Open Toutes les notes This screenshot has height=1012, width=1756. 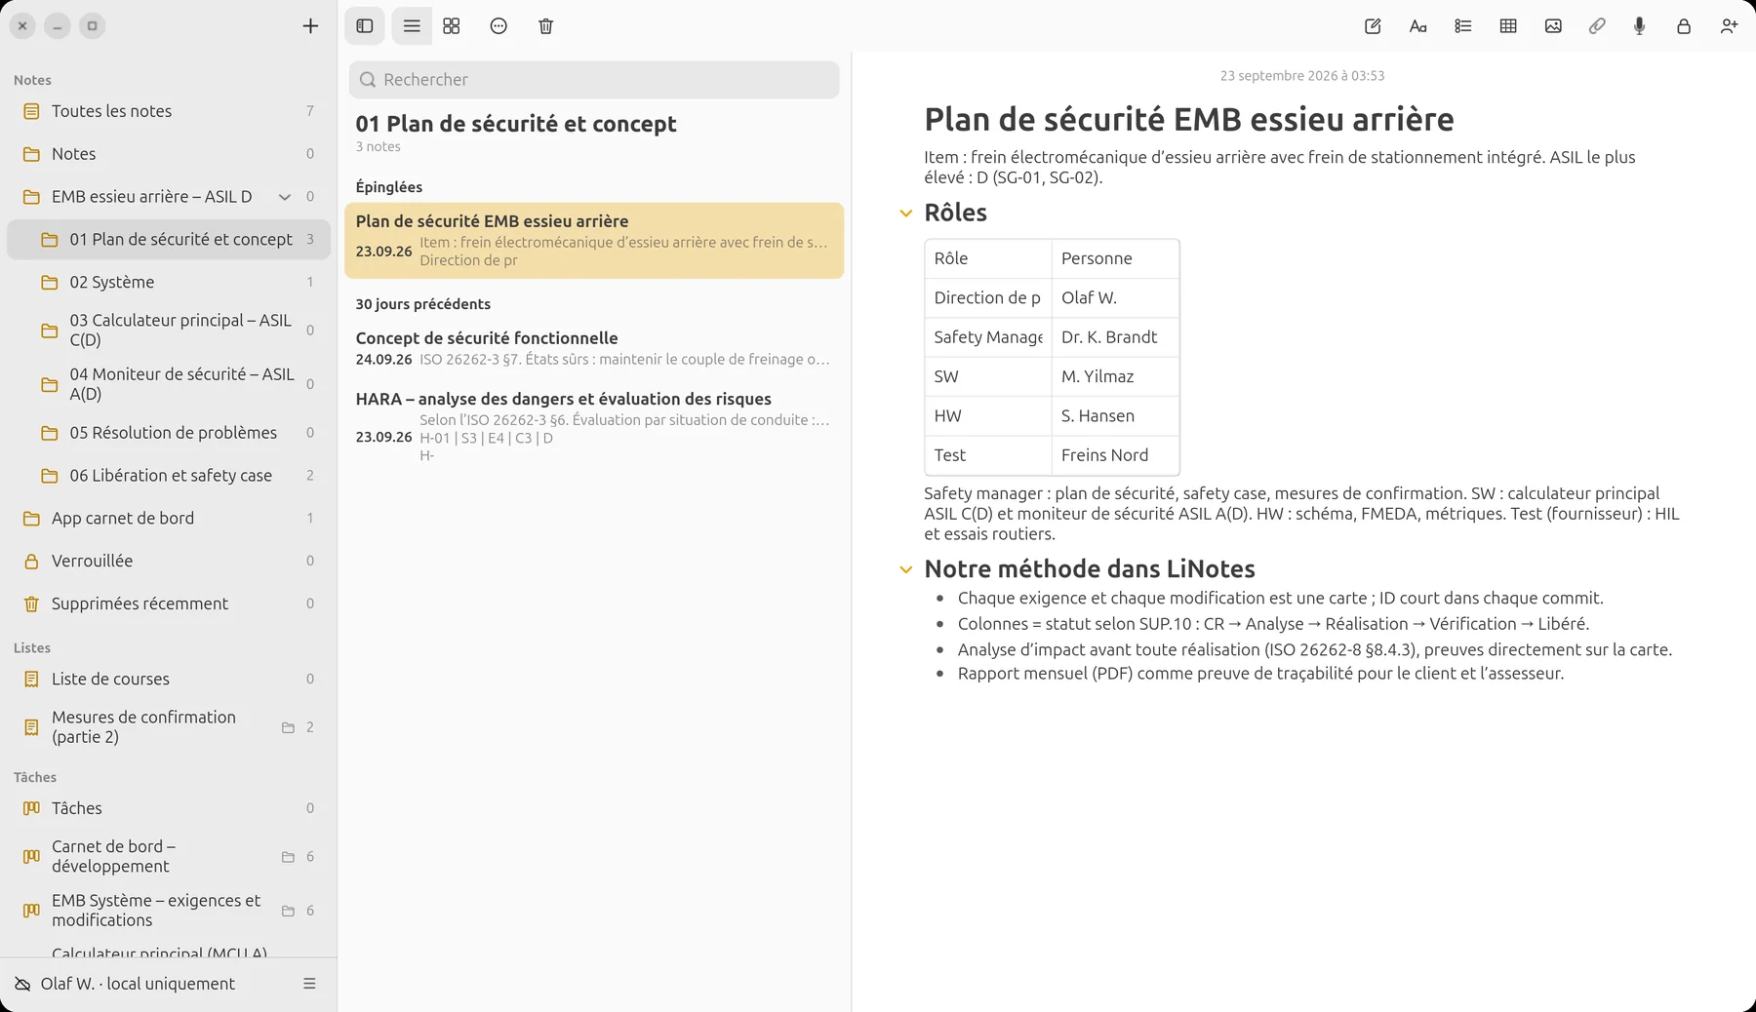click(169, 111)
